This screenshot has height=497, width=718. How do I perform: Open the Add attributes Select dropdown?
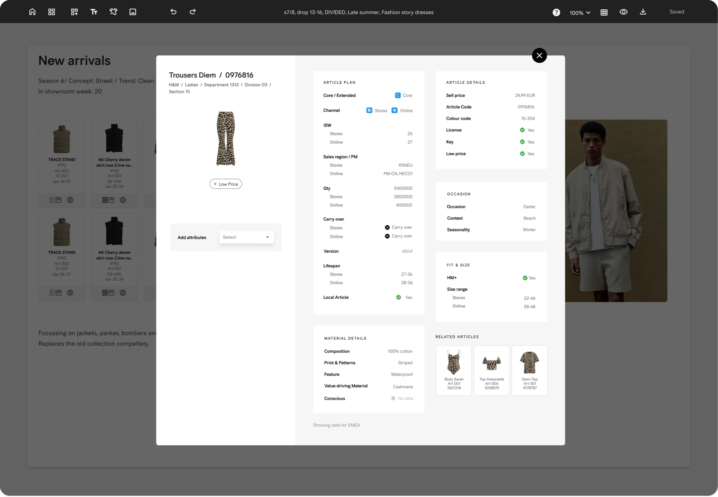[x=246, y=237]
